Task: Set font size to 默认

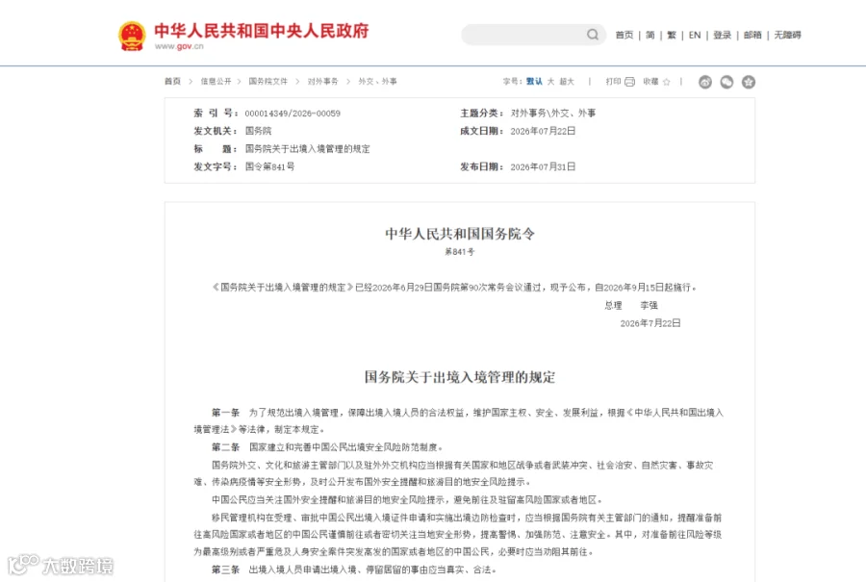Action: (x=534, y=81)
